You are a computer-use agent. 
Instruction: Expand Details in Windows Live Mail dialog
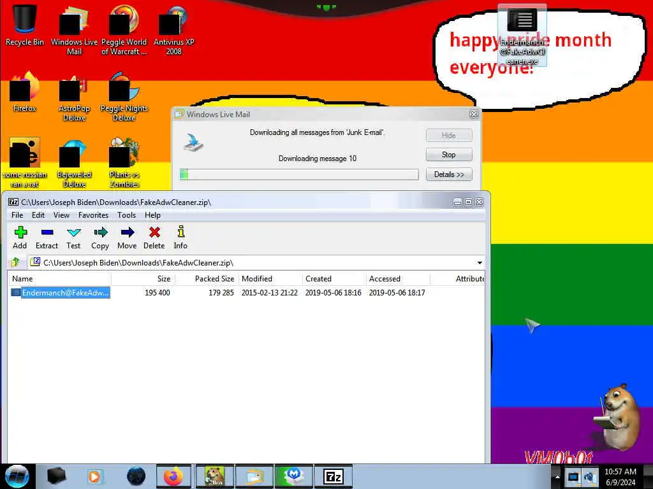click(x=449, y=174)
